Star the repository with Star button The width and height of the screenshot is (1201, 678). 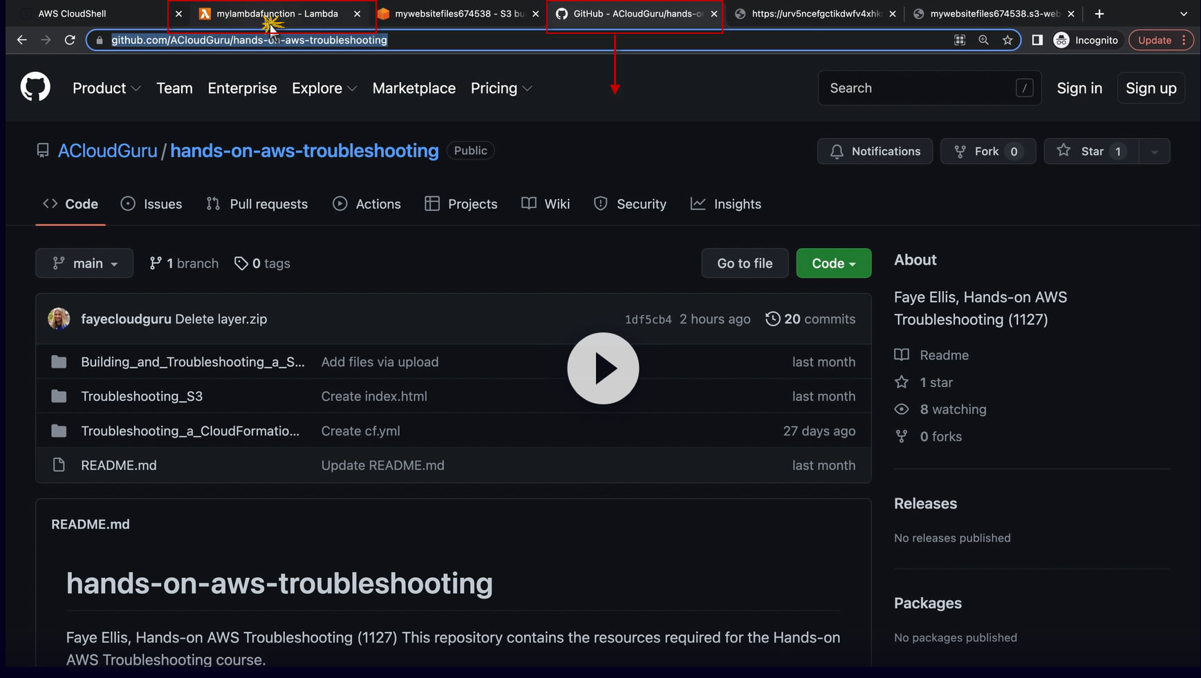[1091, 151]
